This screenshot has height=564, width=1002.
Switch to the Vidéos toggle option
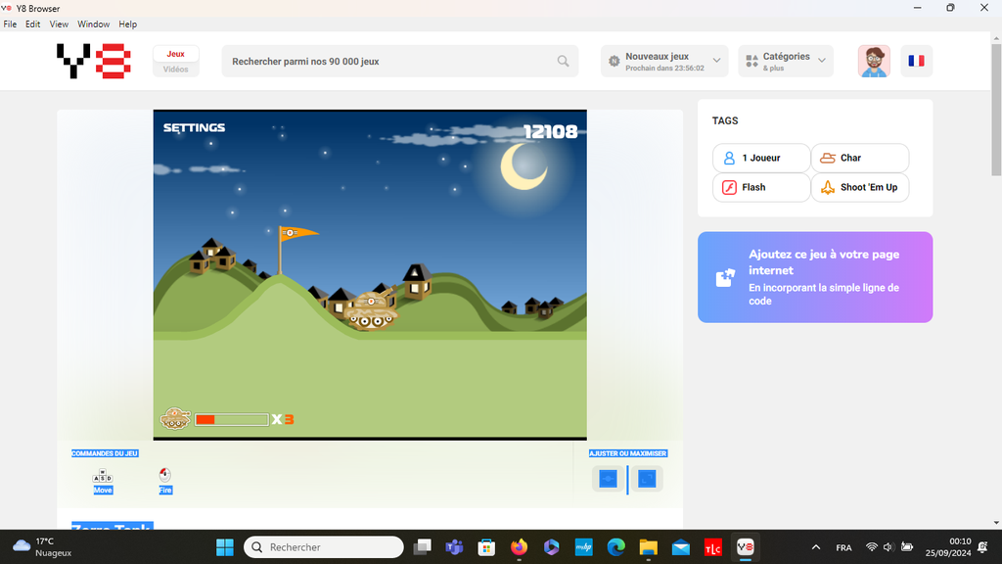(176, 70)
